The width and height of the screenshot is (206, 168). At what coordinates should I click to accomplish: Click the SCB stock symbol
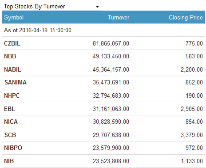click(10, 135)
